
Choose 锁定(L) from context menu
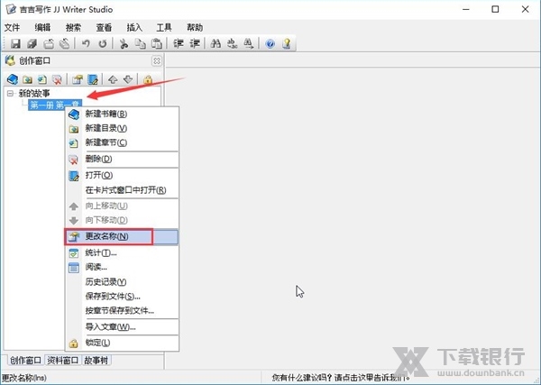[122, 343]
